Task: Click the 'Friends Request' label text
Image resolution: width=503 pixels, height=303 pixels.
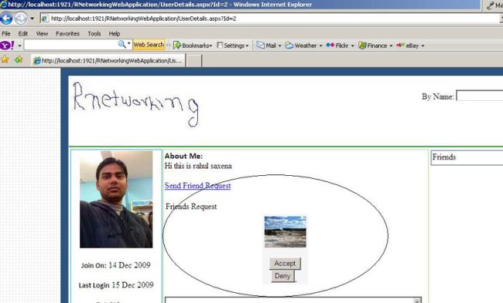Action: click(x=191, y=206)
